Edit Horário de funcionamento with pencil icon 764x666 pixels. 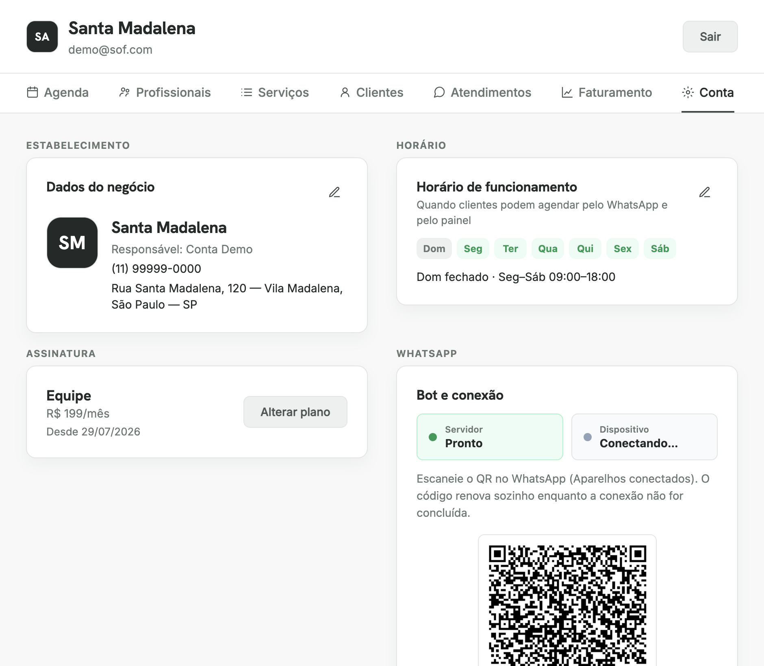(x=705, y=192)
